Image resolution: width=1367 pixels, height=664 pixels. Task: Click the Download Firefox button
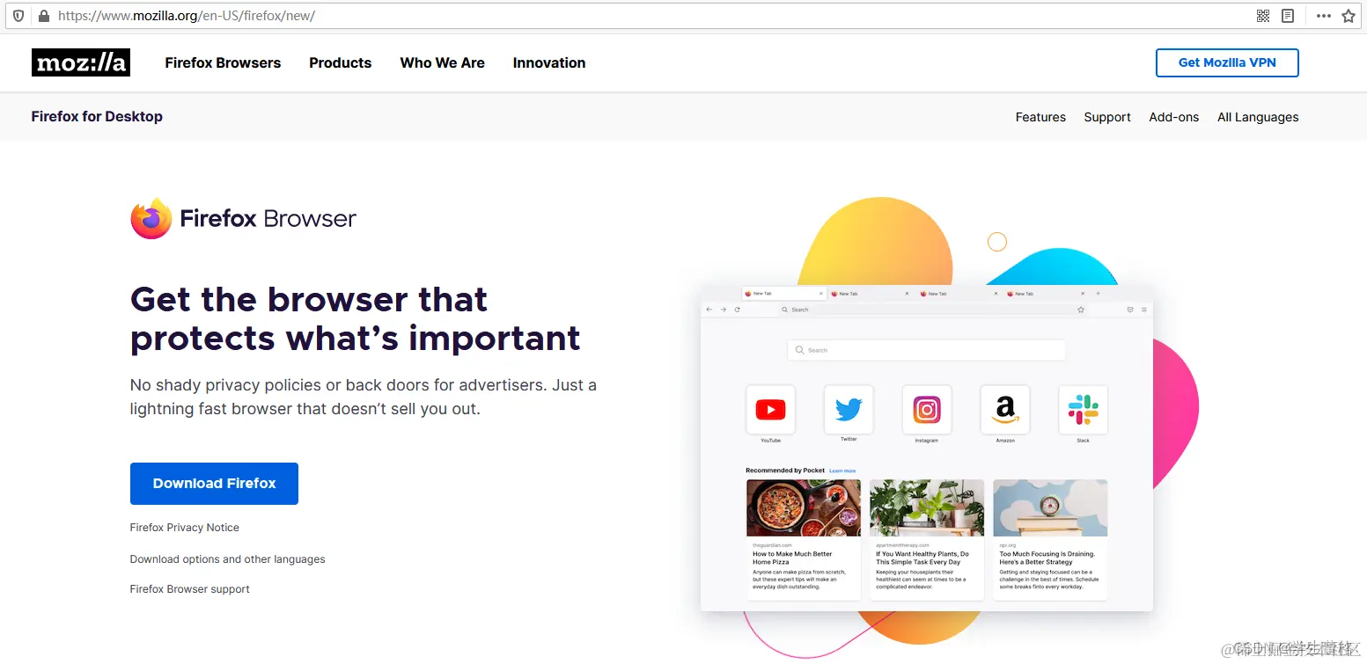[214, 484]
